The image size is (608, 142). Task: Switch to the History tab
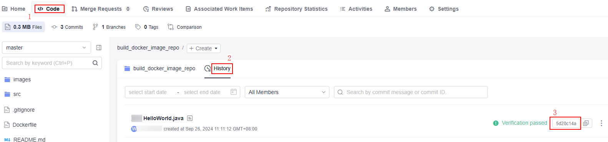pyautogui.click(x=218, y=68)
